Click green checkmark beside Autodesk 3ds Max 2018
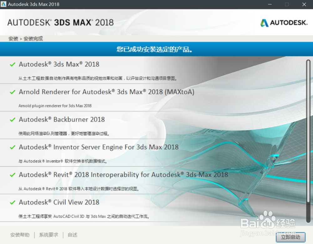 tap(13, 64)
